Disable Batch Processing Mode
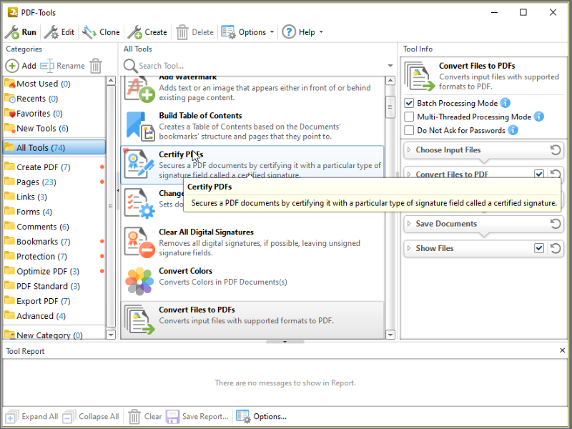572x429 pixels. tap(409, 103)
